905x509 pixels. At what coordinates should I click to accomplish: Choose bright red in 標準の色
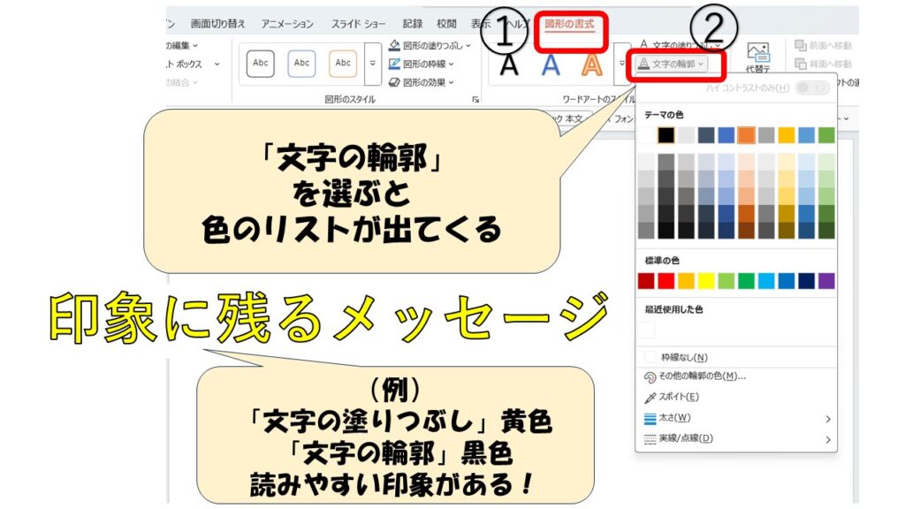[666, 281]
